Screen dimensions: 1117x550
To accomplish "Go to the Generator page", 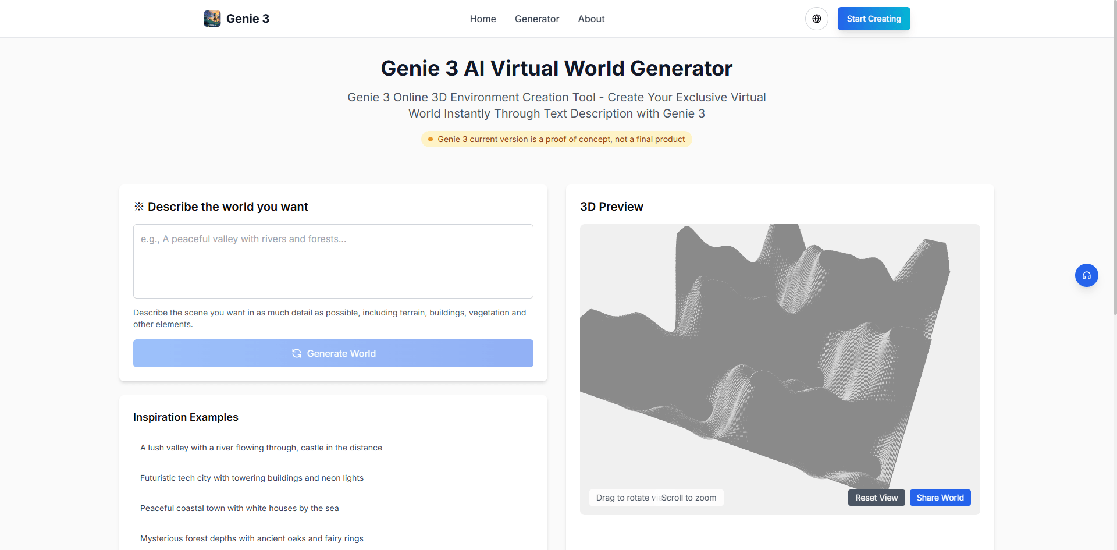I will point(536,19).
